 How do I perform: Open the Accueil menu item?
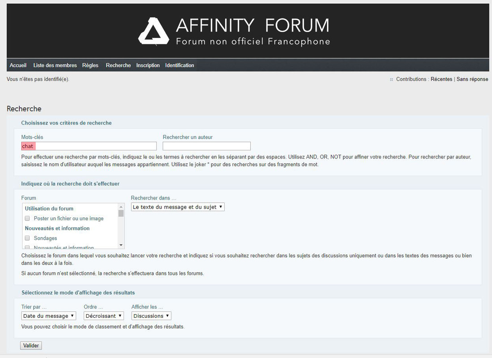(x=18, y=65)
